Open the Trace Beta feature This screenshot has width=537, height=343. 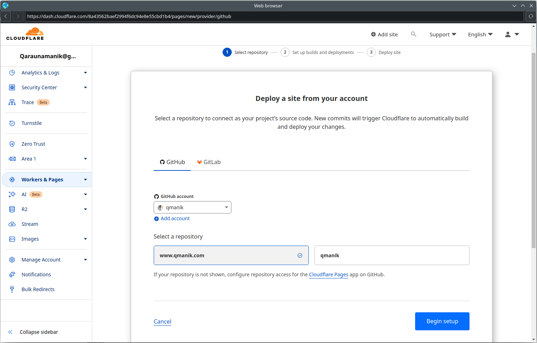point(28,102)
